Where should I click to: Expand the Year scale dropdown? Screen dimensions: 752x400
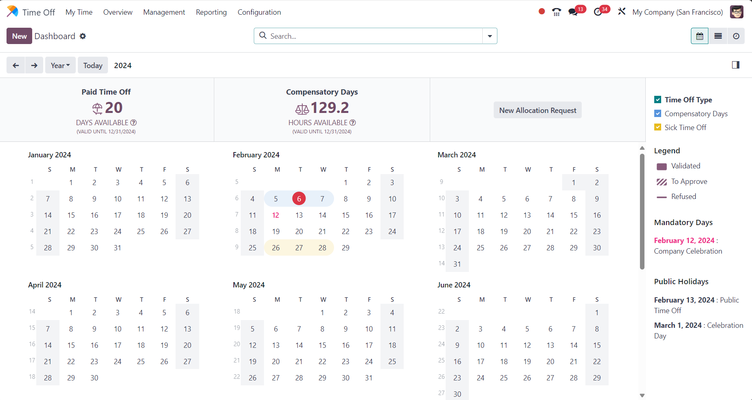point(60,65)
